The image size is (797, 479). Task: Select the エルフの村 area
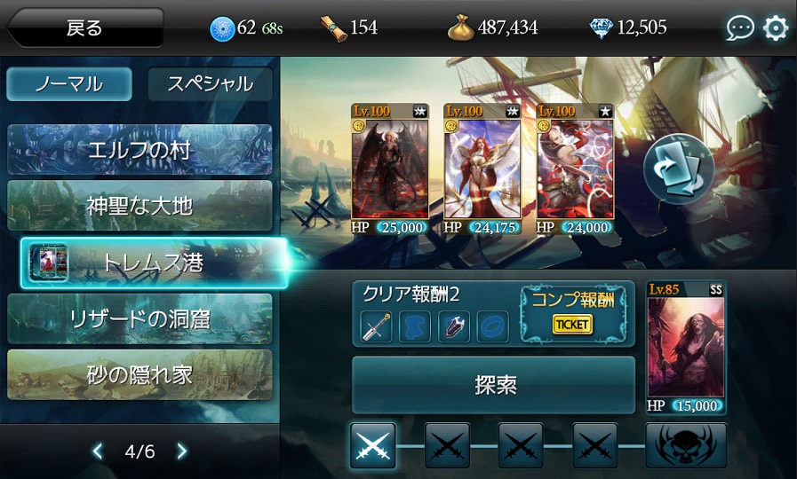point(139,150)
